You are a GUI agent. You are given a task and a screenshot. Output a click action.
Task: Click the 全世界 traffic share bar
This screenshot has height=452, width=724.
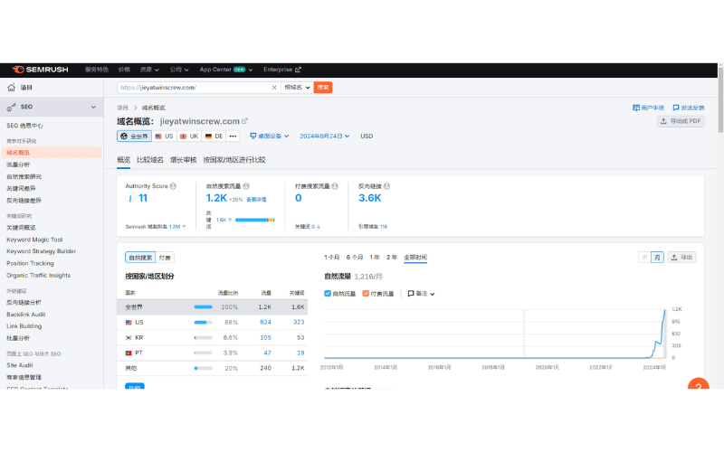(203, 307)
